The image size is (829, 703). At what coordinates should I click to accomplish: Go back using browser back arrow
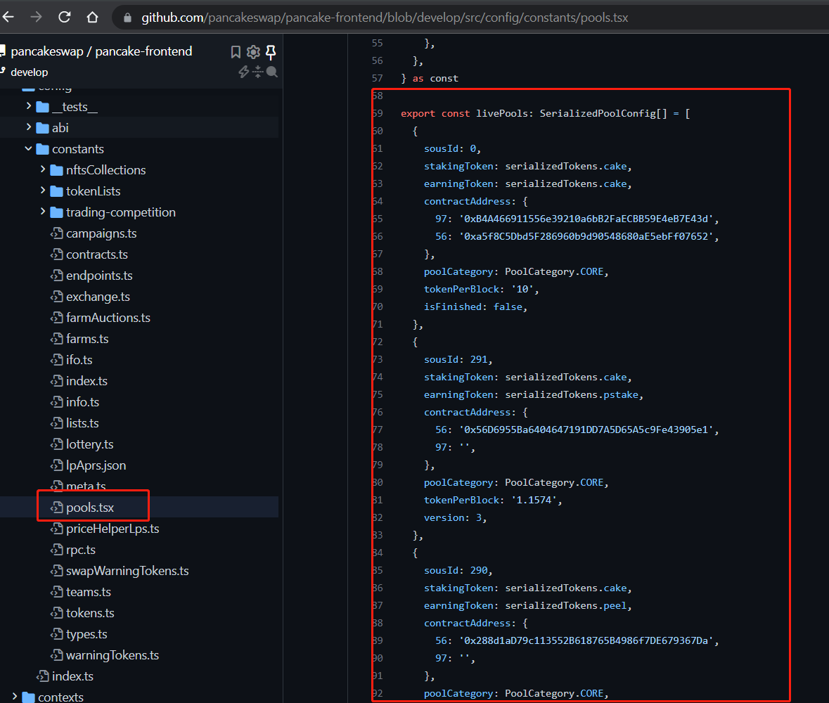tap(8, 17)
